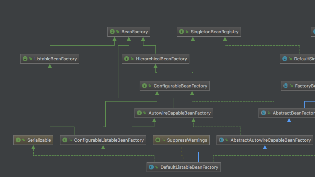Click the interface icon on ListableBeanFactory node

coord(25,59)
